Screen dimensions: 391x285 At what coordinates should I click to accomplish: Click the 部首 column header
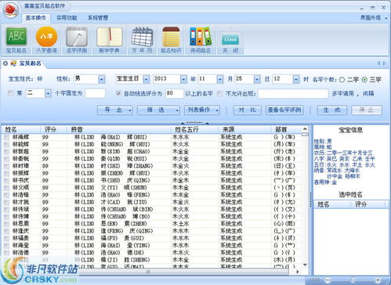point(286,129)
